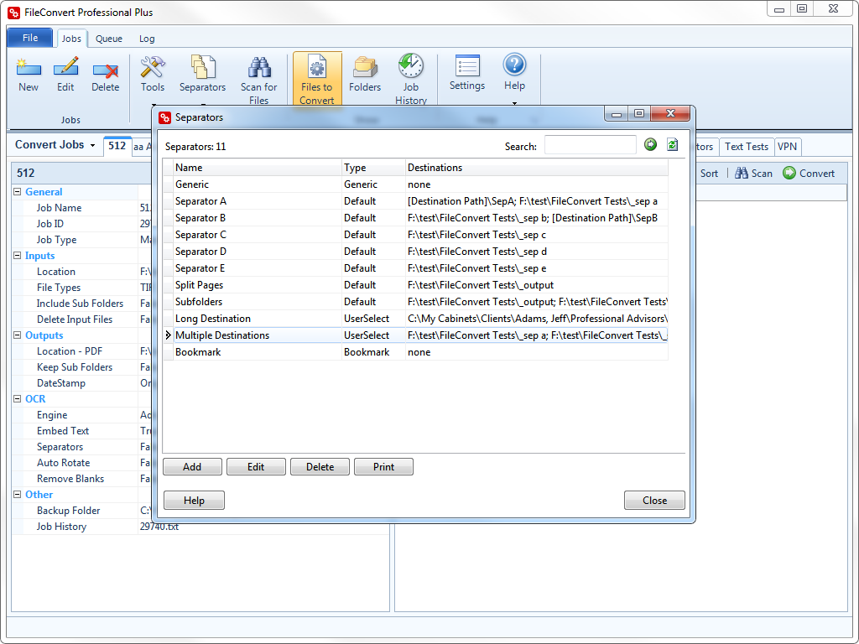Click the Scan for Files binoculars icon

259,67
